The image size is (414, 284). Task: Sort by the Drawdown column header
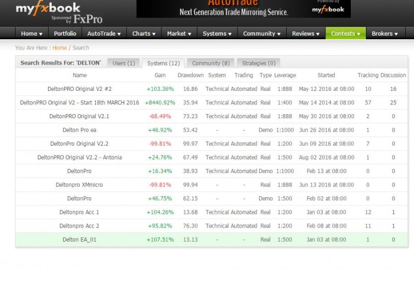coord(190,75)
